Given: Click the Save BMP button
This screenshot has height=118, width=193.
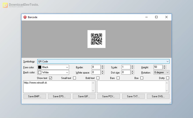Looking at the screenshot, I should tap(35, 96).
